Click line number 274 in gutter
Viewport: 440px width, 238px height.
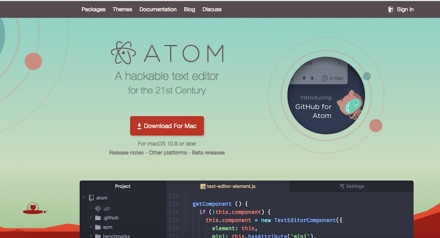[x=173, y=212]
